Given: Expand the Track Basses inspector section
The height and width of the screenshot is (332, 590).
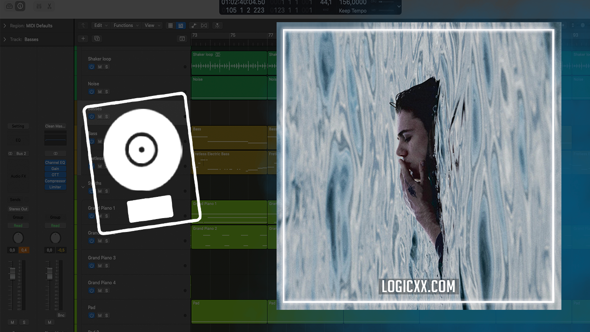Looking at the screenshot, I should 5,40.
